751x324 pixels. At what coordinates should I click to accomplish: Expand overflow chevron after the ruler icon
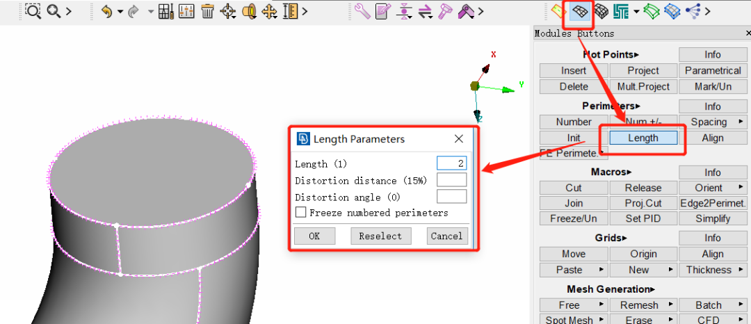[x=305, y=11]
